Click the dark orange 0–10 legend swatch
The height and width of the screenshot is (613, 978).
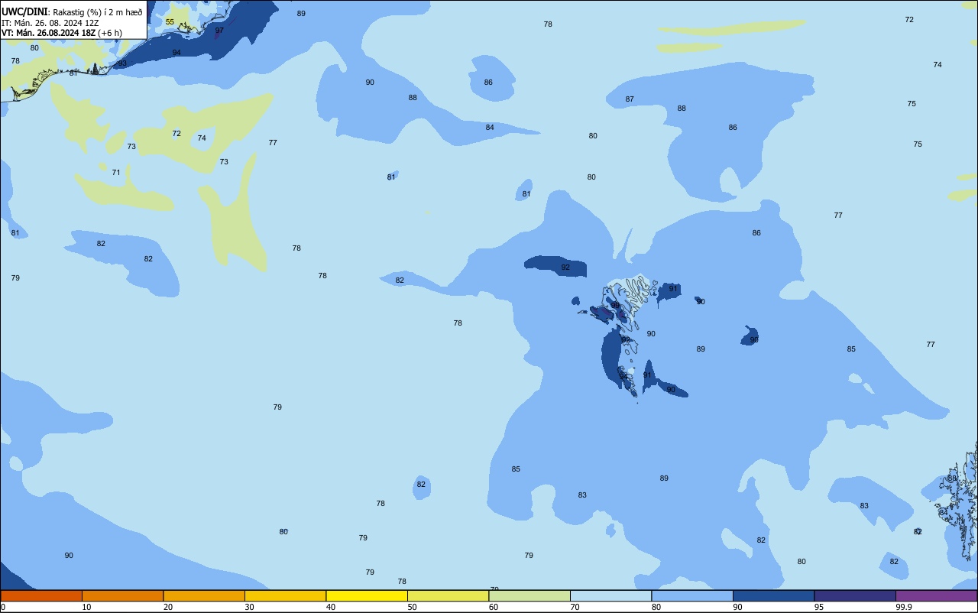[x=41, y=595]
